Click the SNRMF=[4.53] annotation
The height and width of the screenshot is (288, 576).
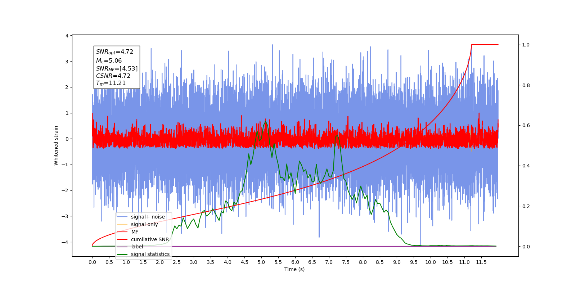tap(117, 68)
